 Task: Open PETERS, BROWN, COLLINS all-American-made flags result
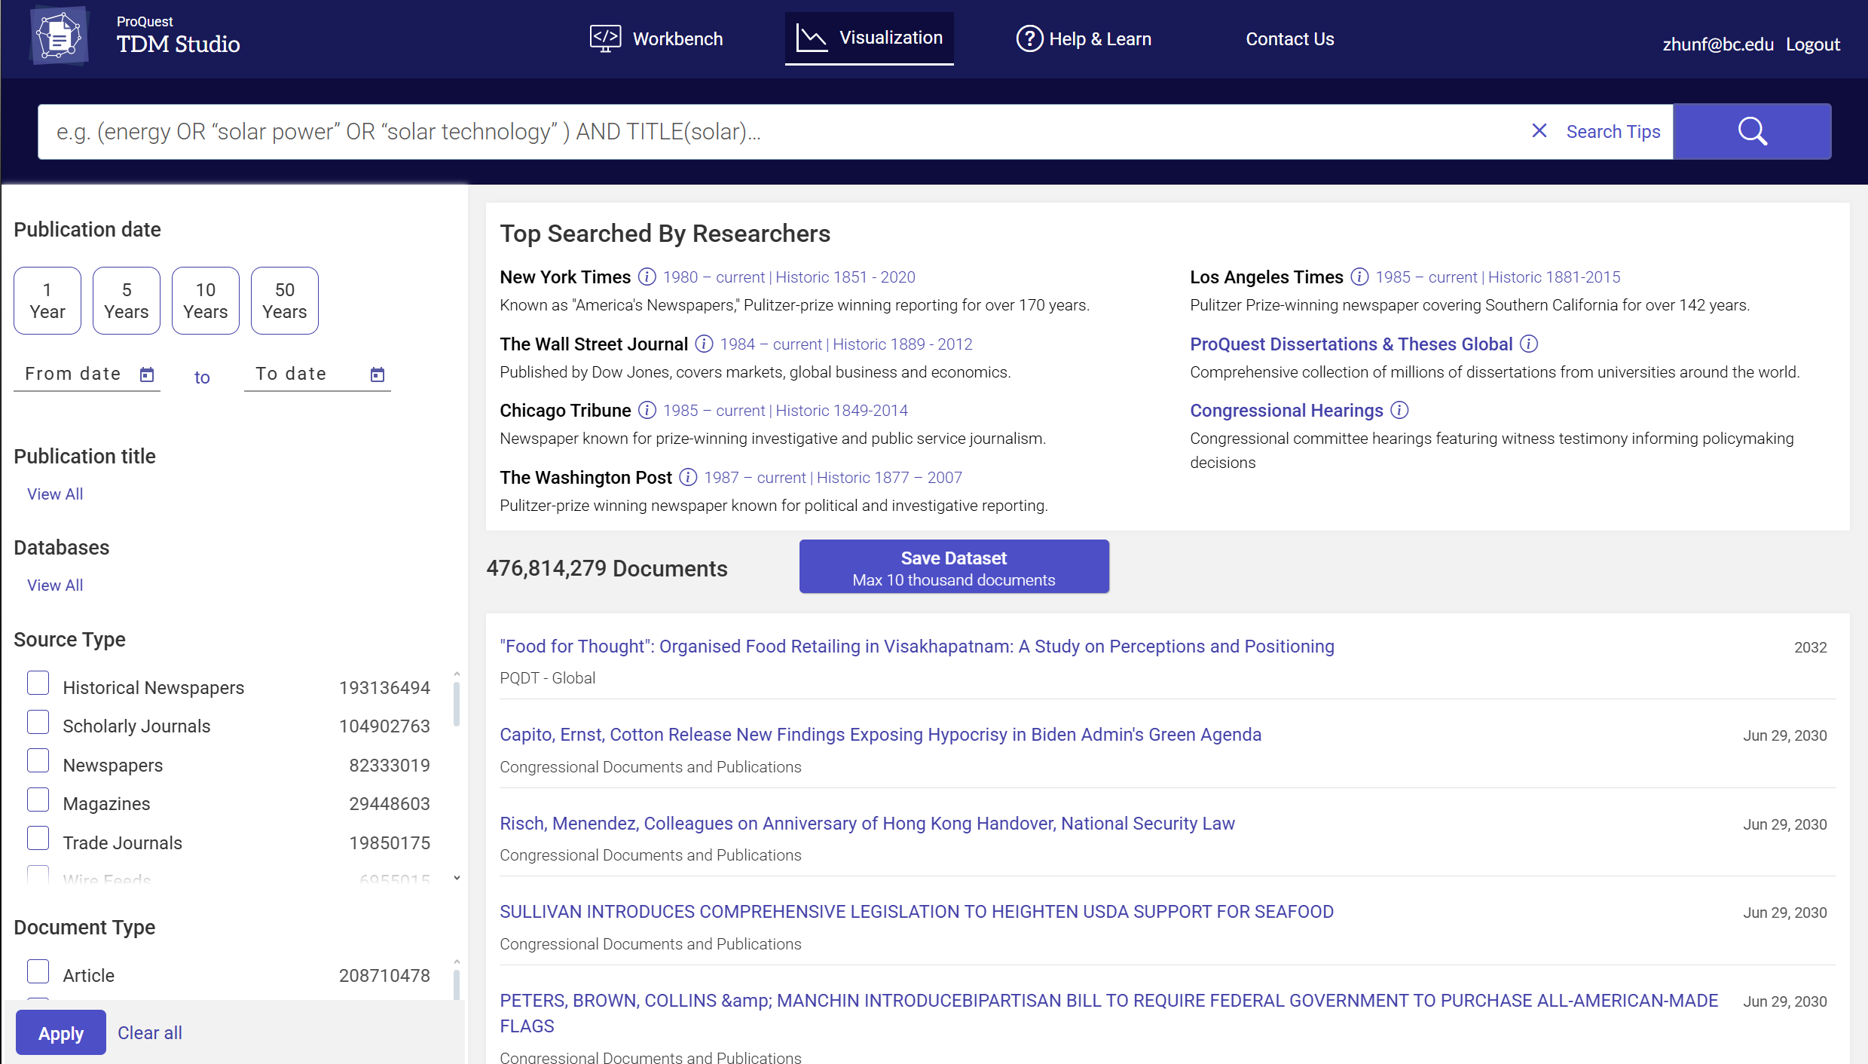(x=1108, y=1014)
